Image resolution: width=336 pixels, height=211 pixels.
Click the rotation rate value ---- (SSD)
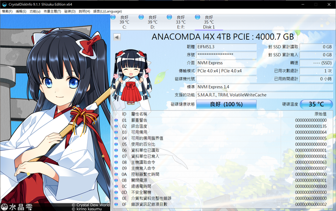[316, 63]
